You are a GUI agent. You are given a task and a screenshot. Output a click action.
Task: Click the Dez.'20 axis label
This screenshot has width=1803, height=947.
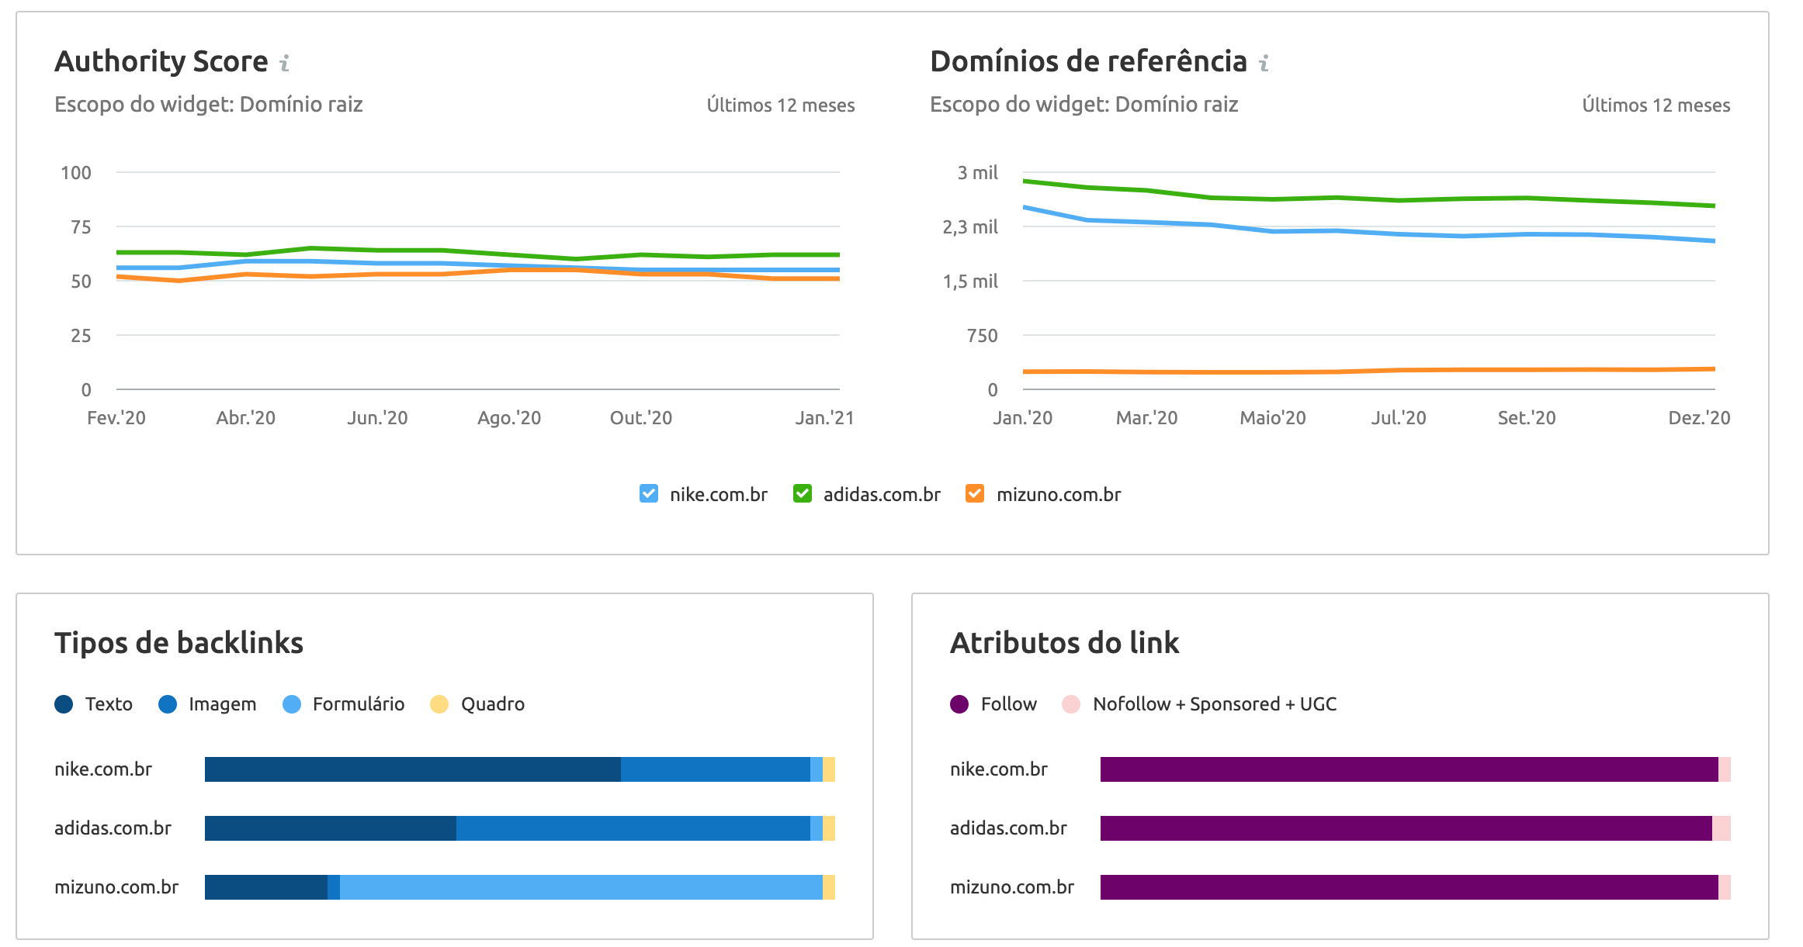pyautogui.click(x=1699, y=418)
